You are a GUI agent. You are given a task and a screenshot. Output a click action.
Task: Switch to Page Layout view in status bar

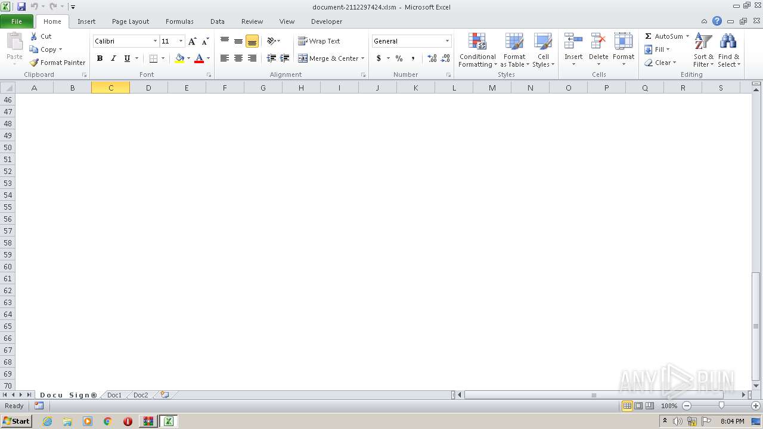coord(638,406)
